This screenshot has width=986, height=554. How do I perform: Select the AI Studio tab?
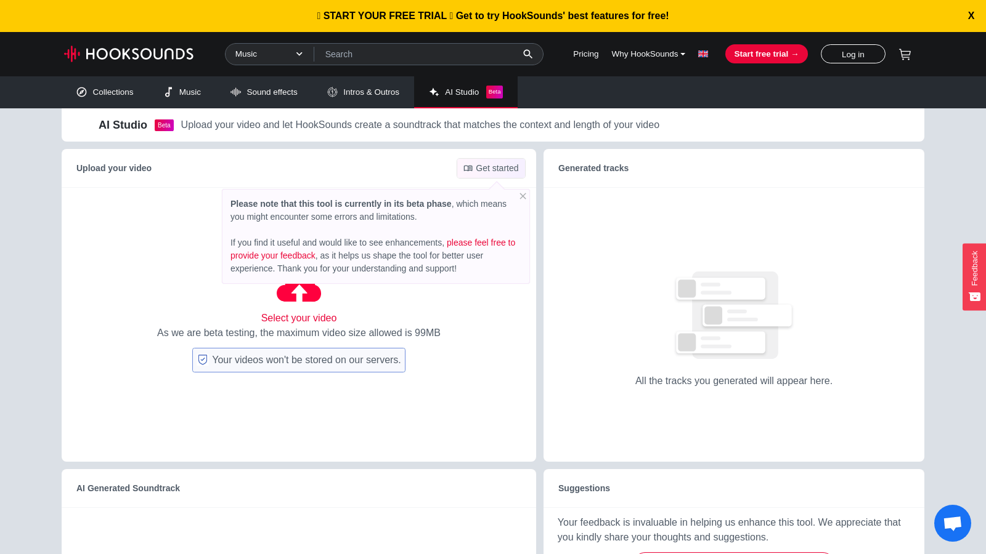click(x=466, y=92)
